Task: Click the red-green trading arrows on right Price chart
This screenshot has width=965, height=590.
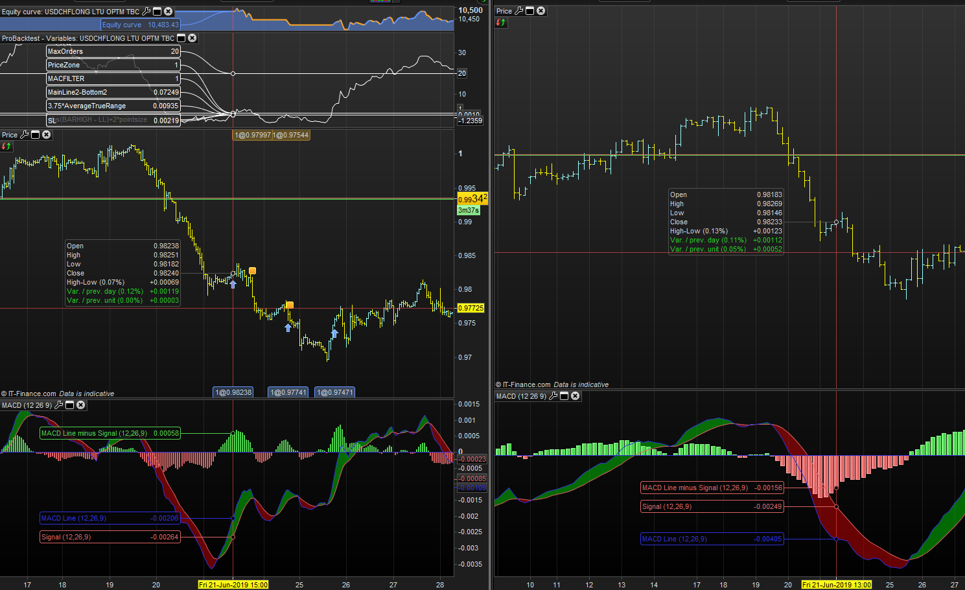Action: 501,23
